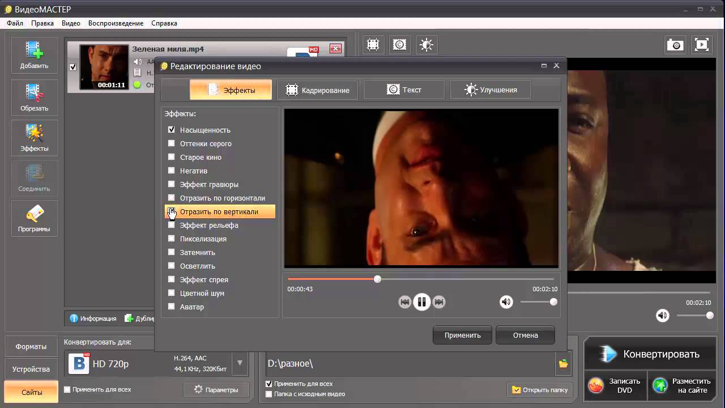Click Открыть папку button
Viewport: 725px width, 408px height.
tap(539, 389)
